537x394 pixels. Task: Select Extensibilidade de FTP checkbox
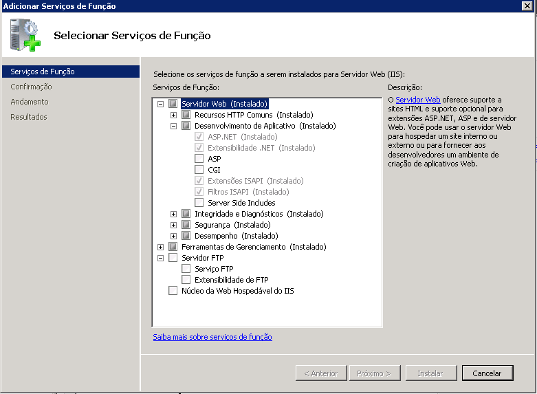(186, 280)
